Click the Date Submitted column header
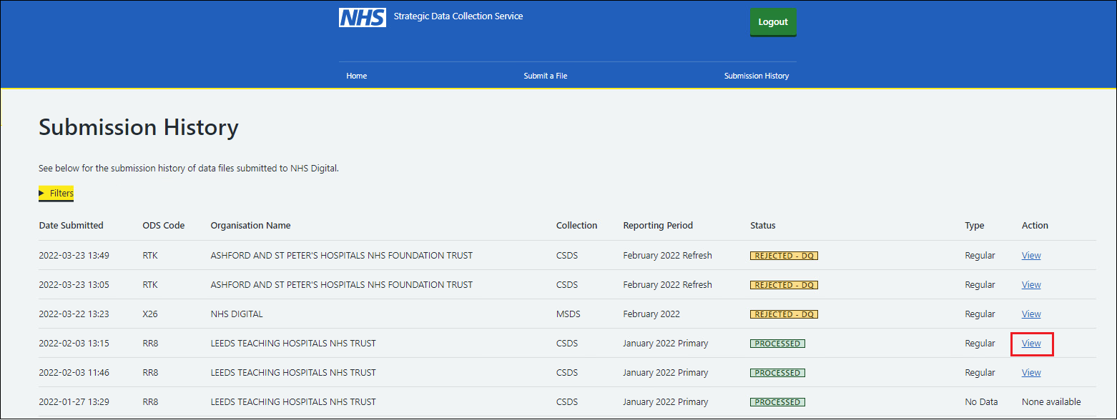 (71, 226)
